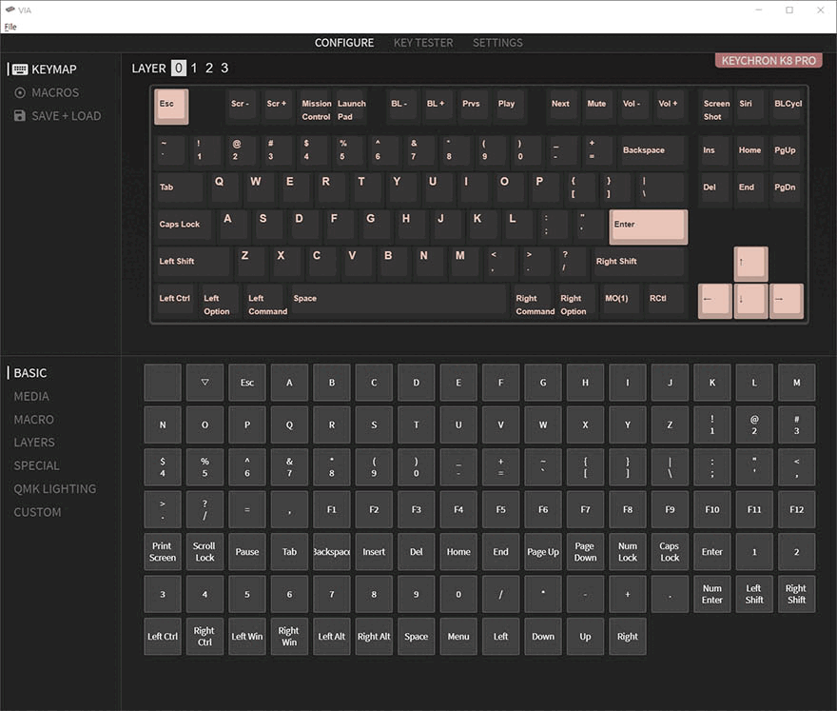Screen dimensions: 837x711
Task: Select the SPECIAL keycode category
Action: (x=36, y=465)
